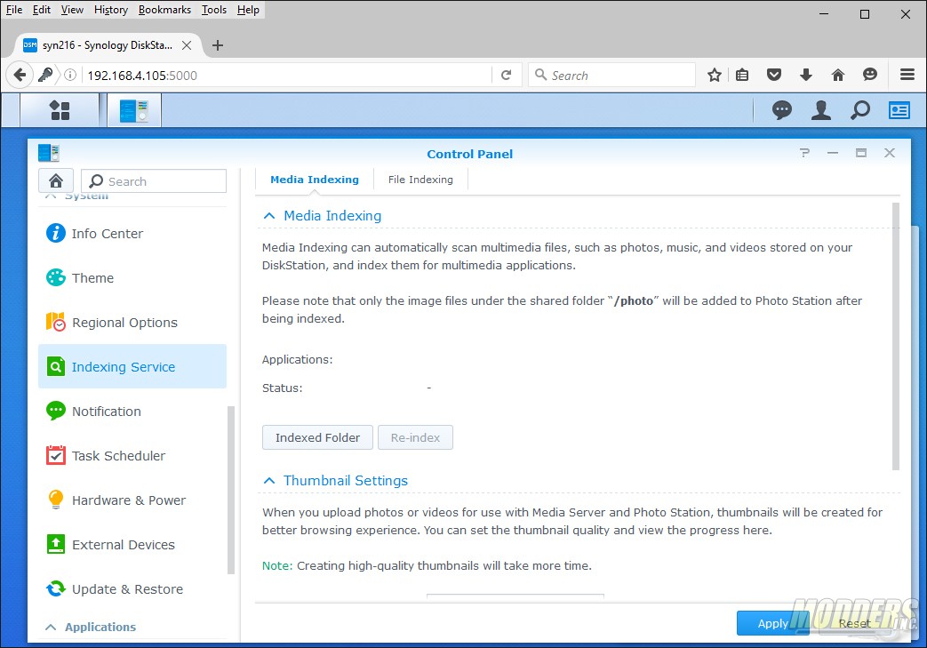This screenshot has width=927, height=648.
Task: Click the Control Panel search field
Action: tap(154, 181)
